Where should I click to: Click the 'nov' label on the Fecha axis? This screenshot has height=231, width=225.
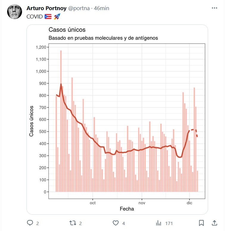tap(142, 203)
